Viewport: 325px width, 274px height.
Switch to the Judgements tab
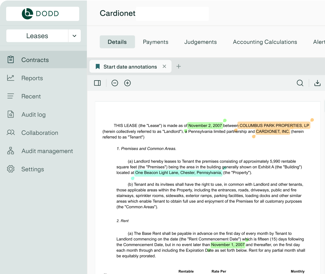pyautogui.click(x=201, y=42)
